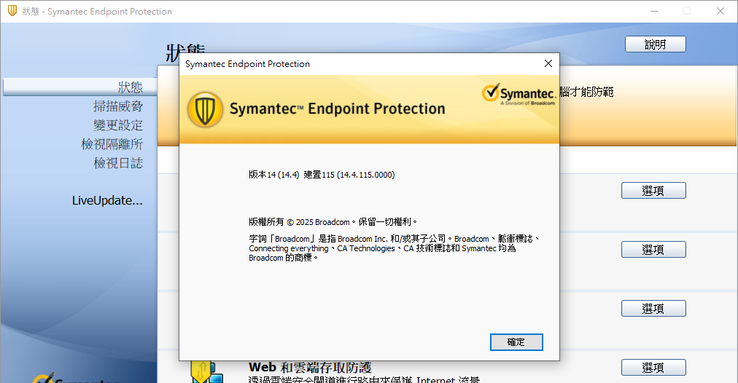Open 選項 beside Web 和雲端存取防護
The width and height of the screenshot is (738, 383).
(653, 368)
